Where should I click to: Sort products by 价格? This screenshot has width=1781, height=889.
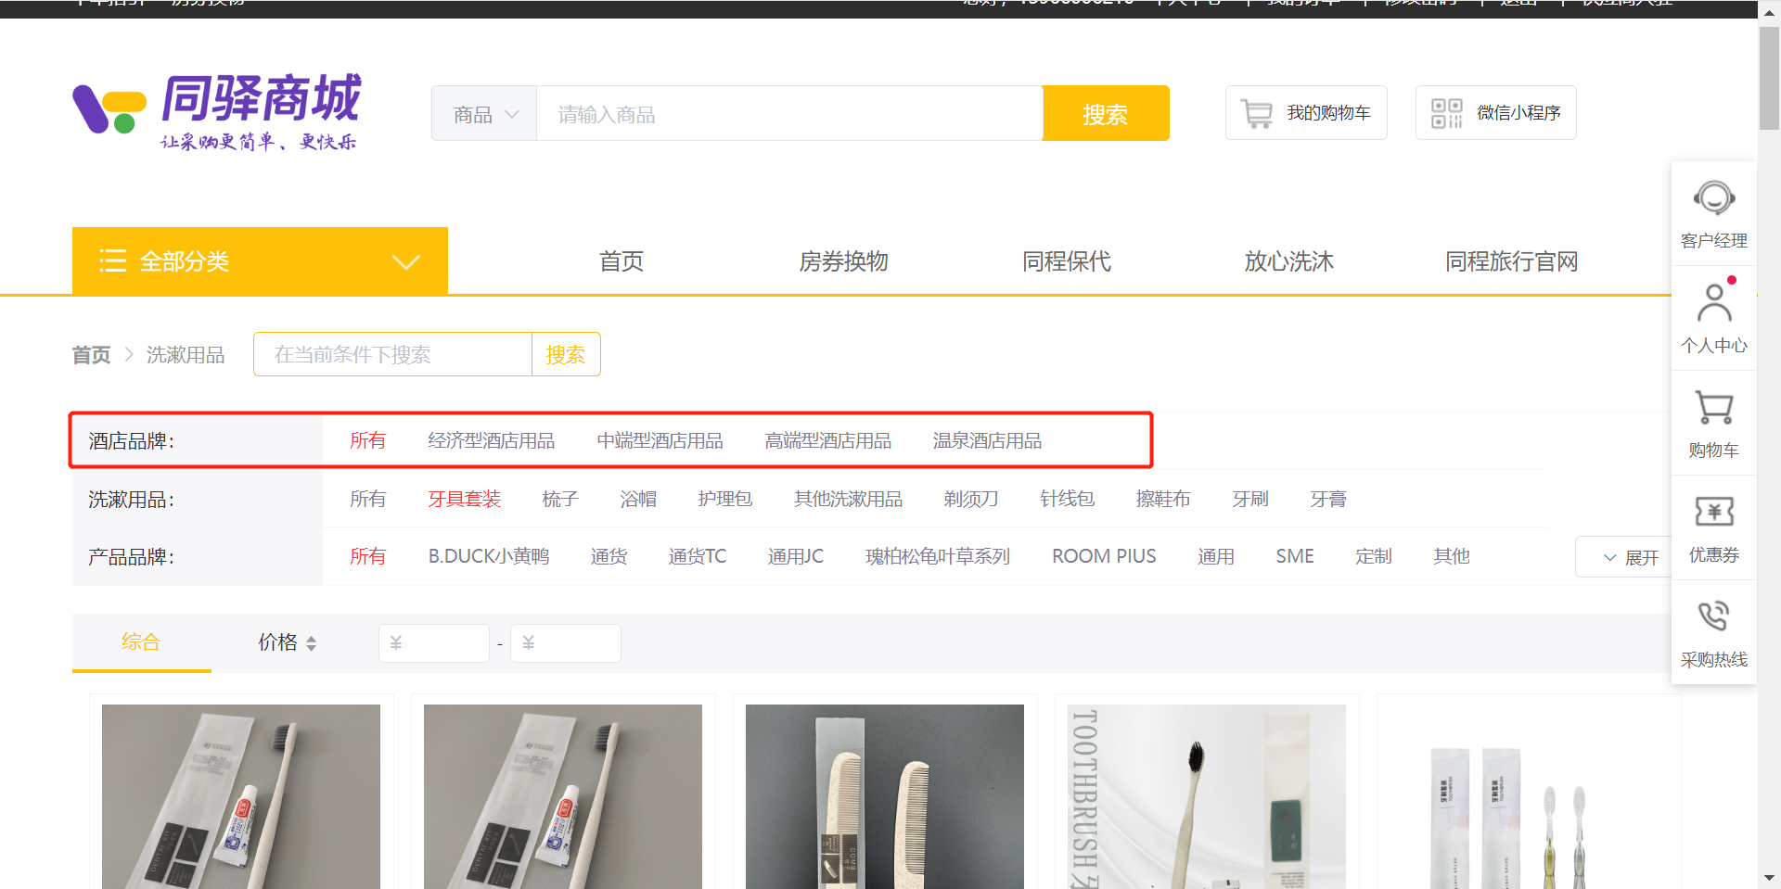288,642
